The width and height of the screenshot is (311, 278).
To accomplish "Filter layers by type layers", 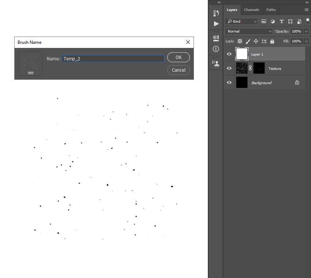I will click(281, 21).
